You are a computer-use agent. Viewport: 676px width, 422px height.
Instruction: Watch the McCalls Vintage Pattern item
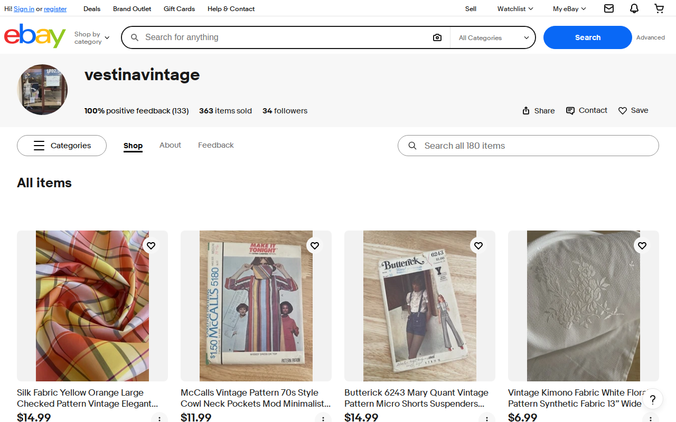pyautogui.click(x=315, y=245)
